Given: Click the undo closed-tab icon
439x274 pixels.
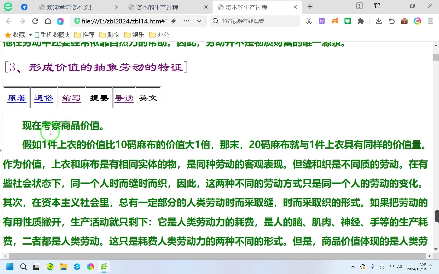Looking at the screenshot, I should click(x=392, y=21).
